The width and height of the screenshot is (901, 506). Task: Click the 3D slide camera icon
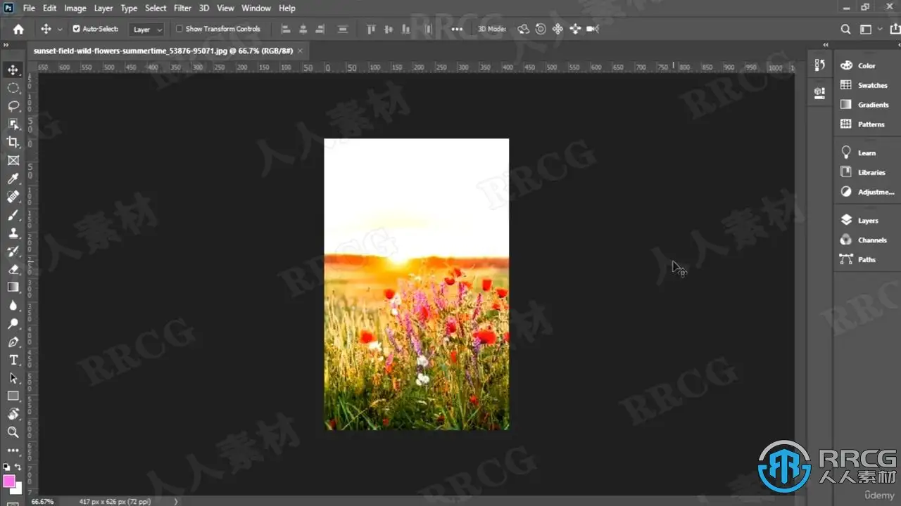(x=575, y=29)
